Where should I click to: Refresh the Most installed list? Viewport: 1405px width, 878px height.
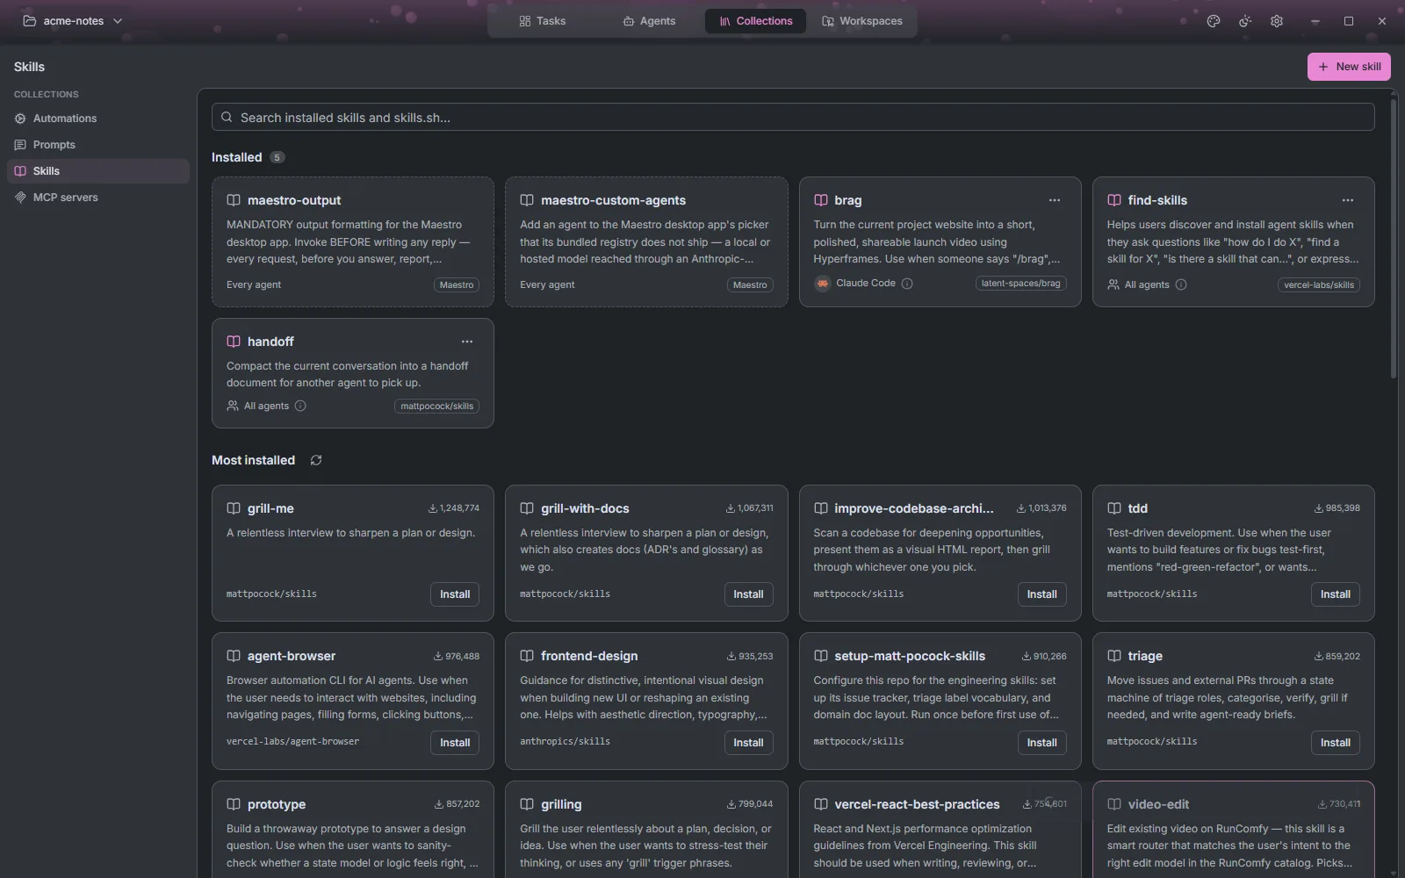click(x=316, y=460)
